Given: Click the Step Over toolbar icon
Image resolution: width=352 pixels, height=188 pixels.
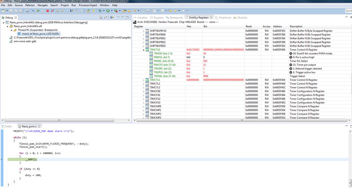Looking at the screenshot, I should click(62, 11).
